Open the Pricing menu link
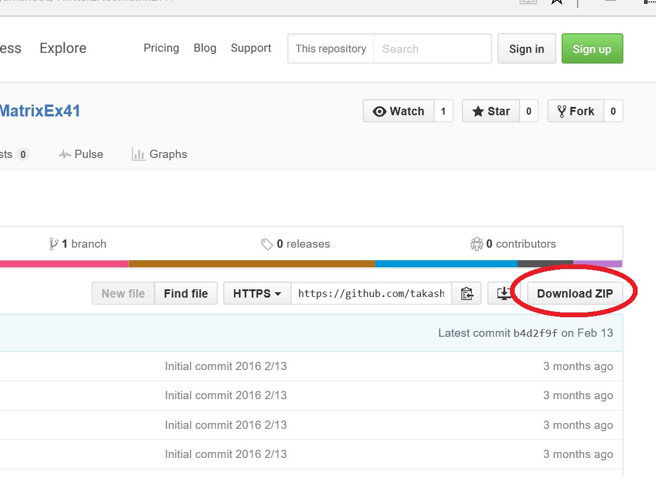This screenshot has height=477, width=656. 161,48
